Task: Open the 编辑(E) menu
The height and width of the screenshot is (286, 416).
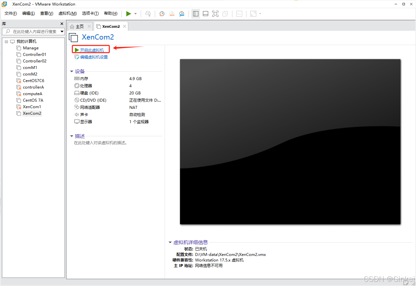Action: pos(28,13)
